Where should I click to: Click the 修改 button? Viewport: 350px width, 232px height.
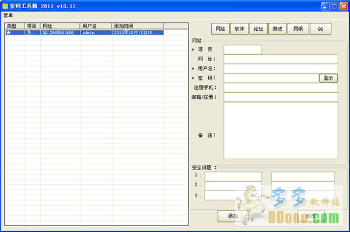[x=311, y=216]
